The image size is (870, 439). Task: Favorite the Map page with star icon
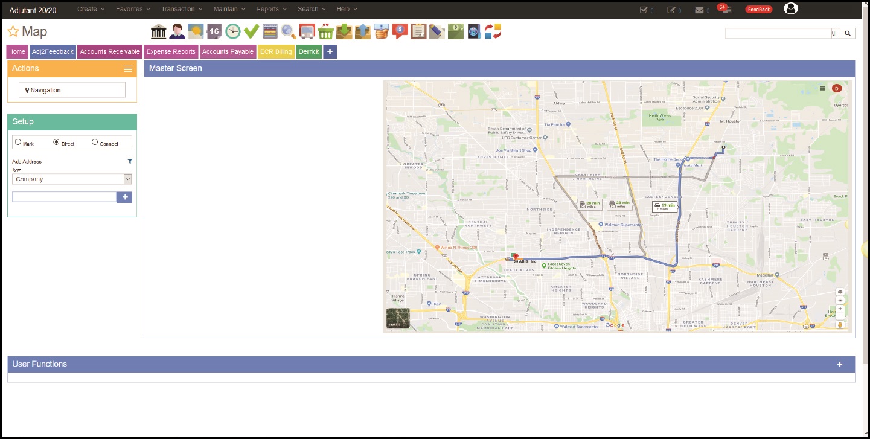(13, 32)
